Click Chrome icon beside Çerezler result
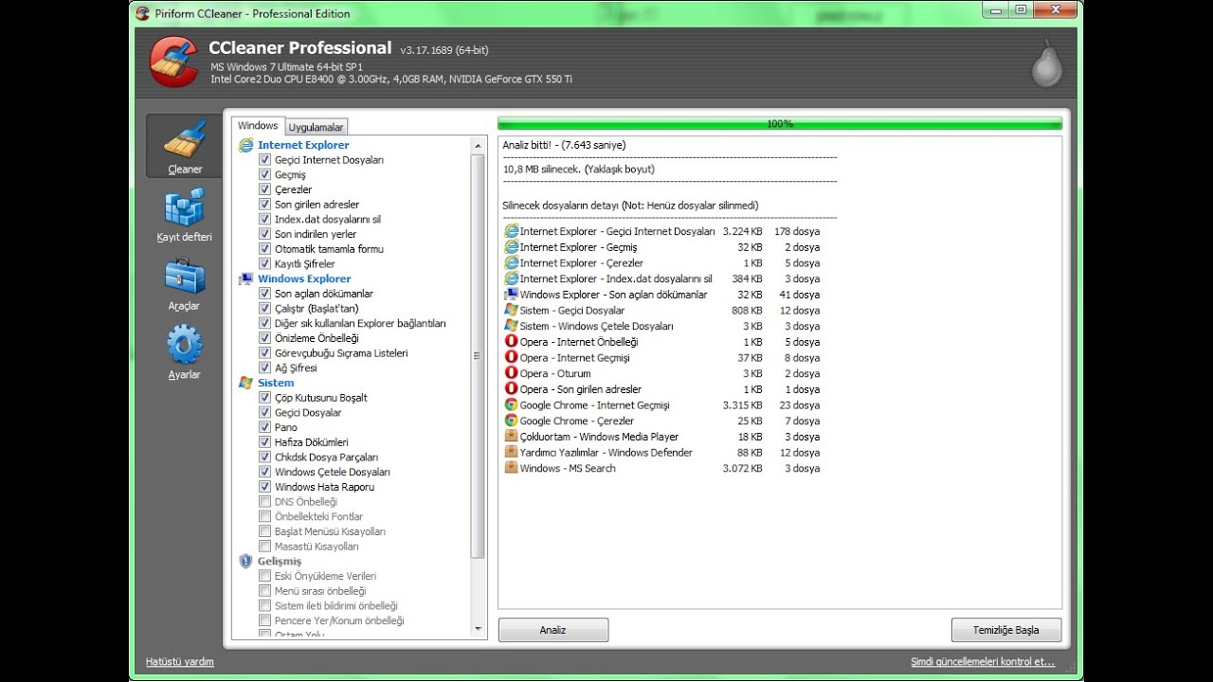Viewport: 1213px width, 682px height. tap(512, 421)
